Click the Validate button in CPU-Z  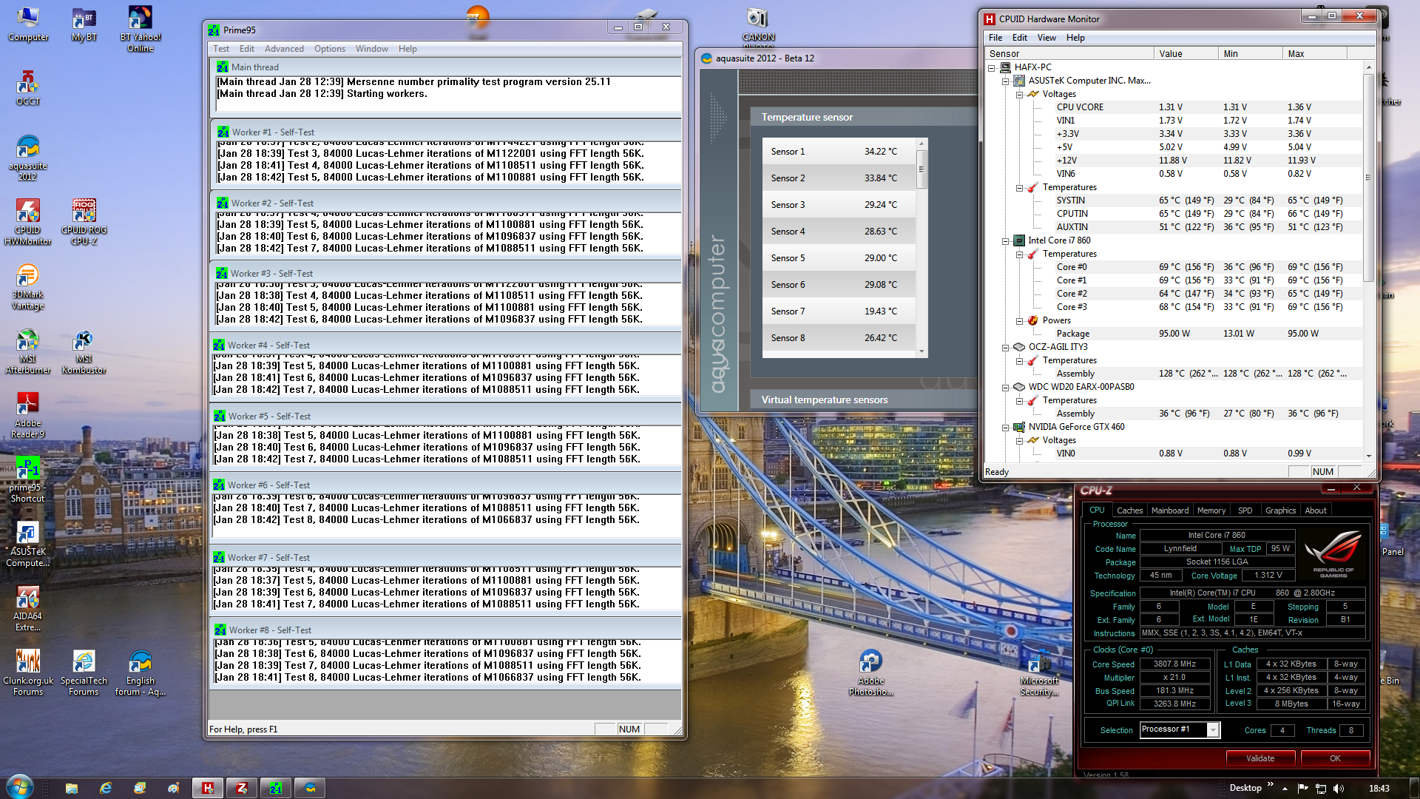1260,758
